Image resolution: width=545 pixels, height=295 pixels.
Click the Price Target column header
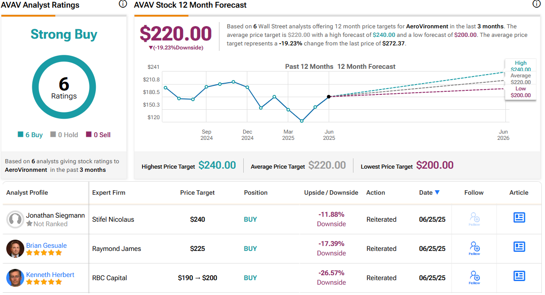tap(197, 192)
